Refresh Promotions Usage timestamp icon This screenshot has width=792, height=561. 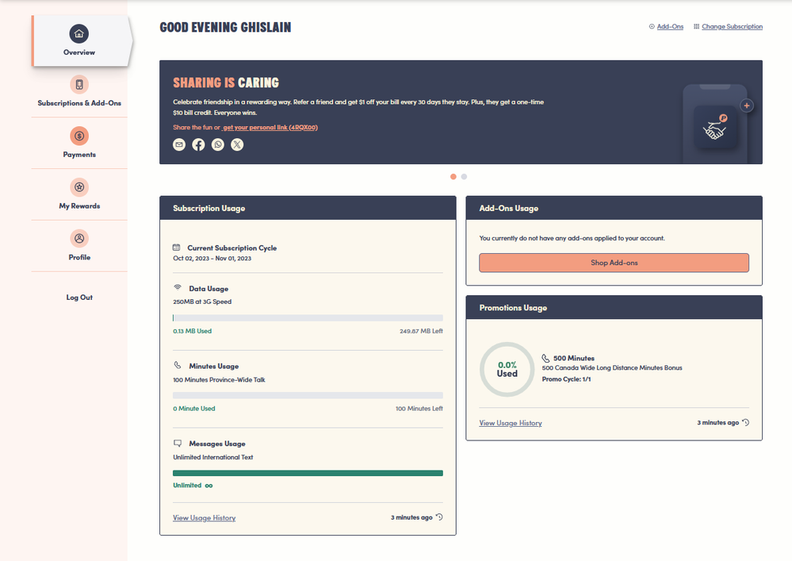click(x=745, y=423)
